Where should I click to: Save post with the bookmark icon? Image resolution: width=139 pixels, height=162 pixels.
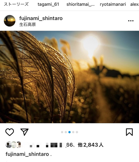129,132
